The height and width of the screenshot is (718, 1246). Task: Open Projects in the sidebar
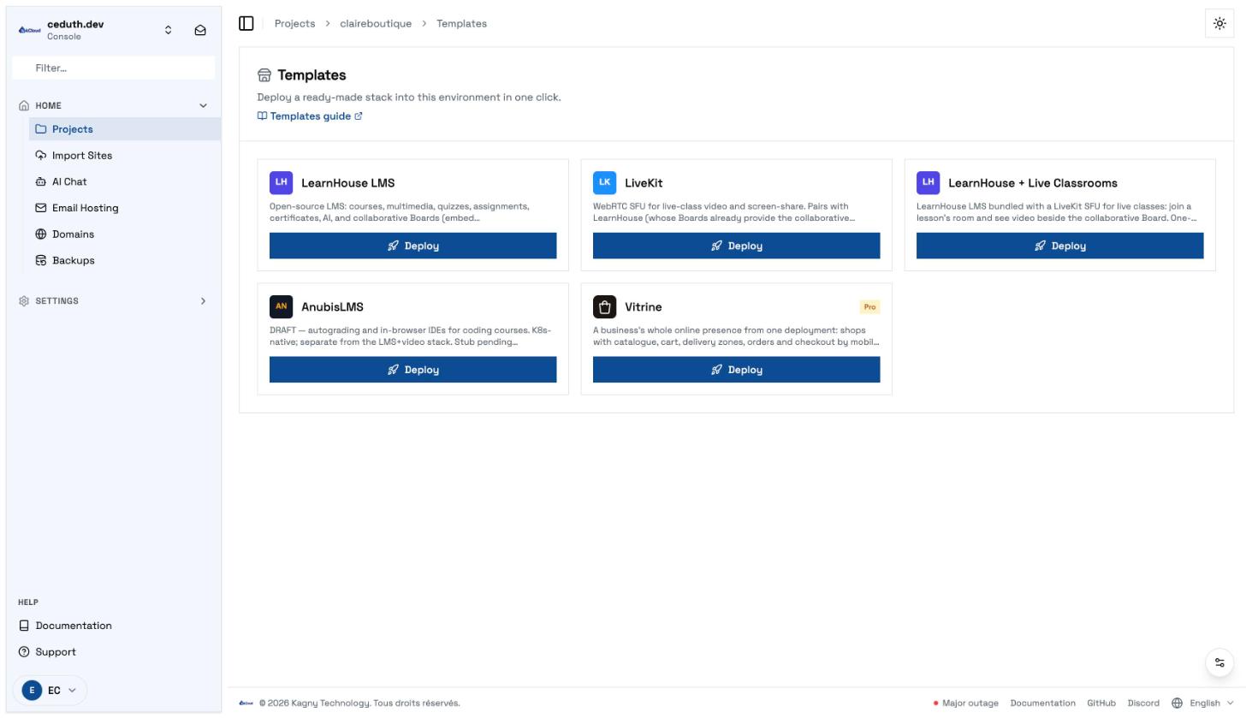[125, 129]
